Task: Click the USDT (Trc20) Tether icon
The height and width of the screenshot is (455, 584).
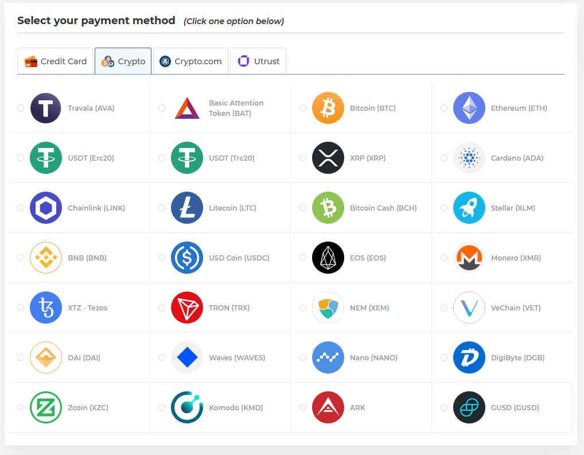Action: [187, 158]
